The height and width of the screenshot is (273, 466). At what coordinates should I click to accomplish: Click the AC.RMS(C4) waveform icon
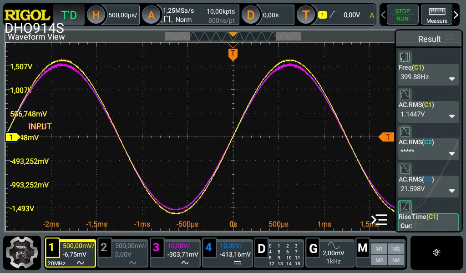[x=405, y=169]
